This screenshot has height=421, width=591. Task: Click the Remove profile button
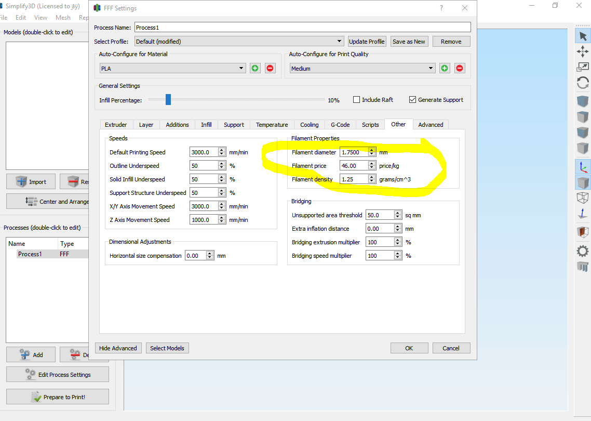[x=451, y=42]
